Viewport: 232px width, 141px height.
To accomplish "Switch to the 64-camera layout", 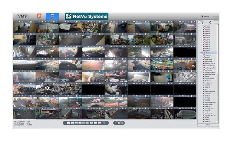I will 99,123.
